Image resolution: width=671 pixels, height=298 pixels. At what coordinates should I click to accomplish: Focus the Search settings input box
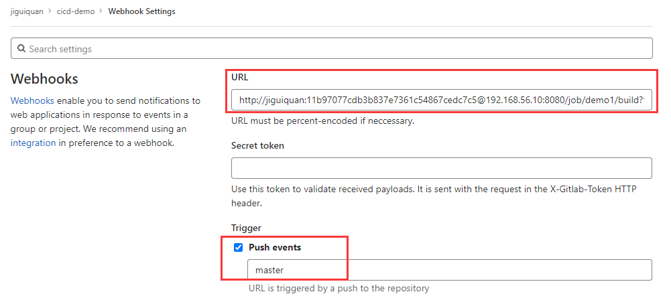332,49
